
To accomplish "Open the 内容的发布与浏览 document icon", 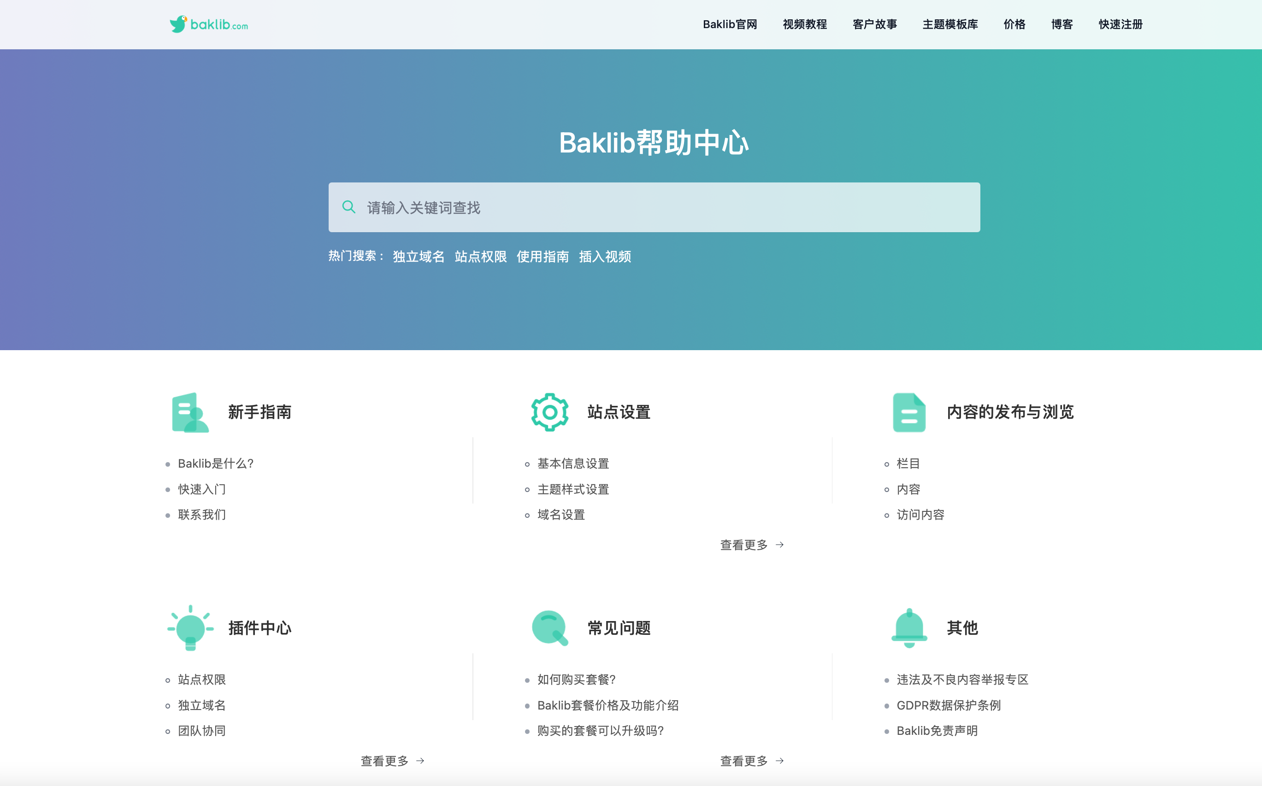I will tap(909, 412).
